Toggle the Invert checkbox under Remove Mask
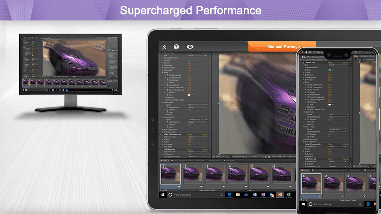The image size is (381, 214). [x=189, y=127]
